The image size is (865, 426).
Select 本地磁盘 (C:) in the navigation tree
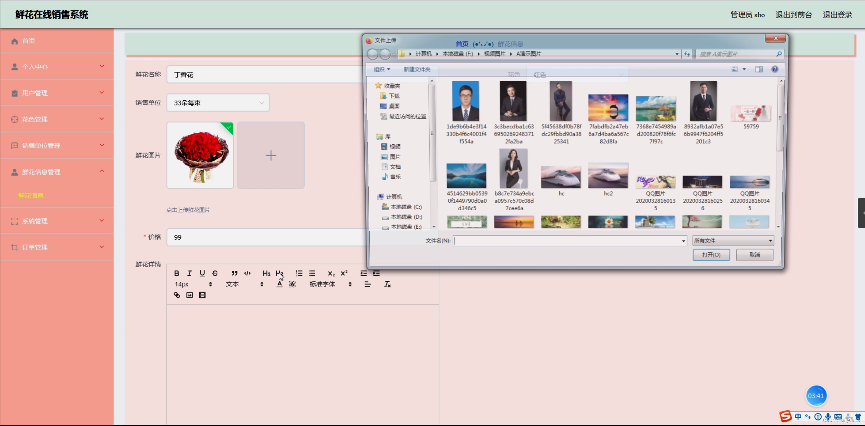pos(402,207)
